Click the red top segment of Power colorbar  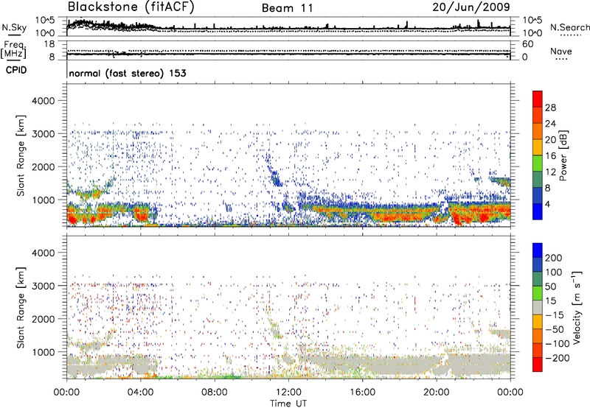pos(538,99)
